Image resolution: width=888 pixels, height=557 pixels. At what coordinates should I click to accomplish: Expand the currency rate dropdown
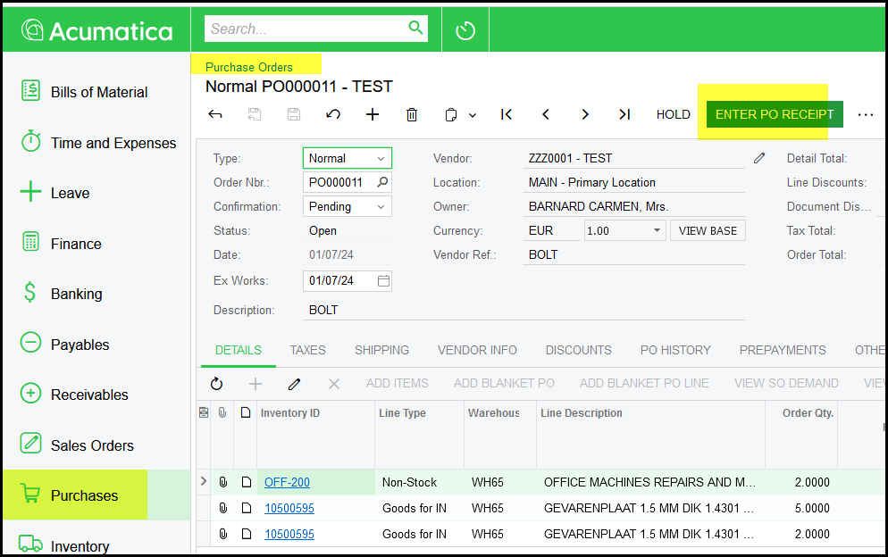coord(657,230)
